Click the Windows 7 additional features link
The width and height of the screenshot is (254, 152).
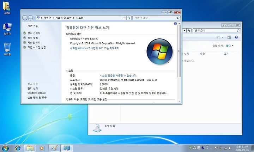point(95,48)
